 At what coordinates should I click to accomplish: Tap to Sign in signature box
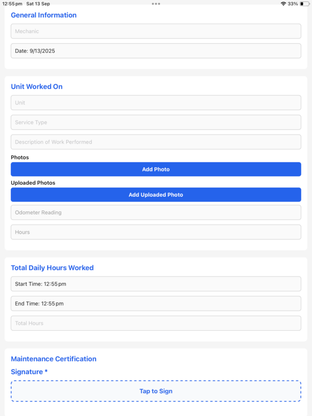point(156,391)
